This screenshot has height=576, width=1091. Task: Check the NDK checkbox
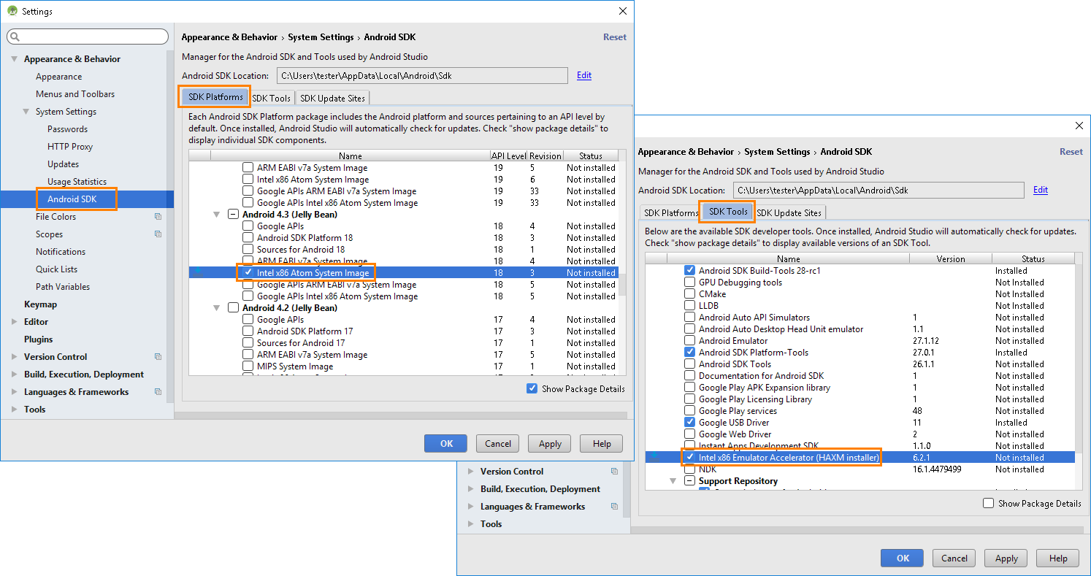[x=689, y=469]
